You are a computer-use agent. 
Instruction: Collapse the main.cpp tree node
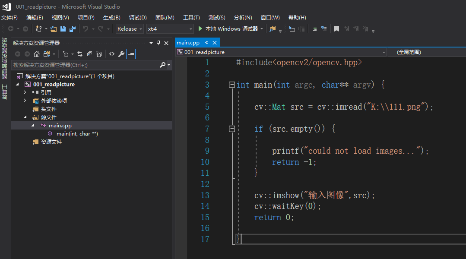(33, 126)
